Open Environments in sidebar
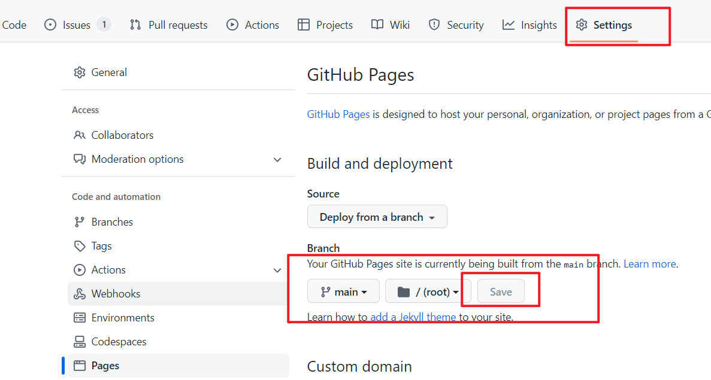The image size is (711, 380). click(x=178, y=318)
